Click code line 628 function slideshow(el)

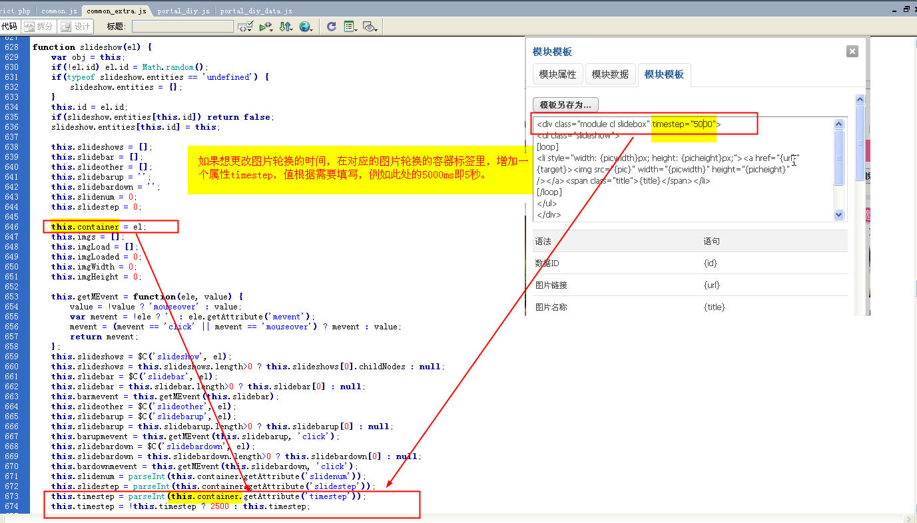(93, 47)
